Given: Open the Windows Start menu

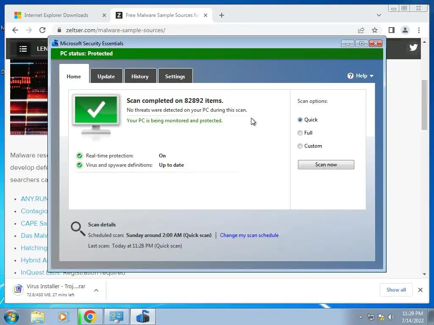Looking at the screenshot, I should pyautogui.click(x=11, y=317).
